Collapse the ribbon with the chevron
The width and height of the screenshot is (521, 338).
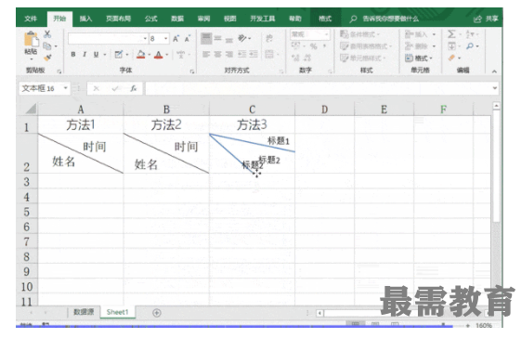(x=494, y=71)
